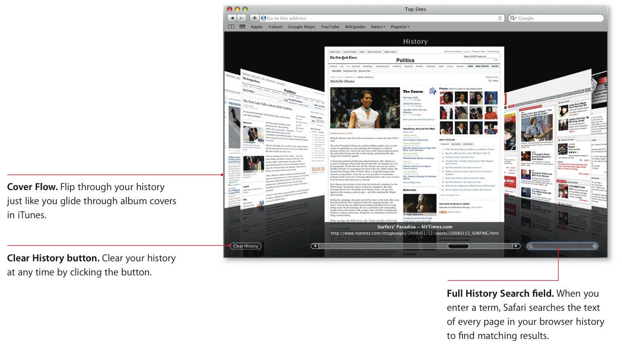Select the AUTOS section link
Screen dimensions: 622x348
point(495,66)
